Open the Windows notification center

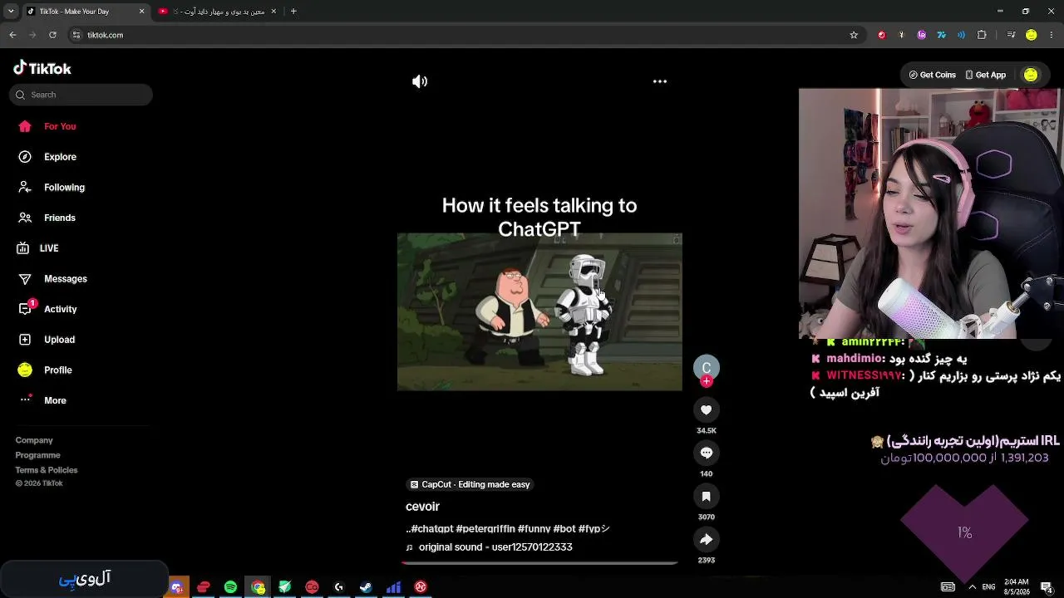point(1047,587)
